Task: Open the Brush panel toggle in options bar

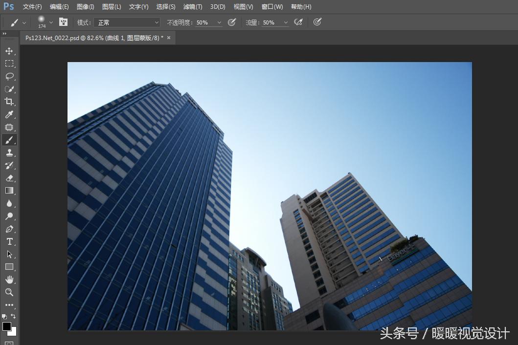Action: pos(63,22)
